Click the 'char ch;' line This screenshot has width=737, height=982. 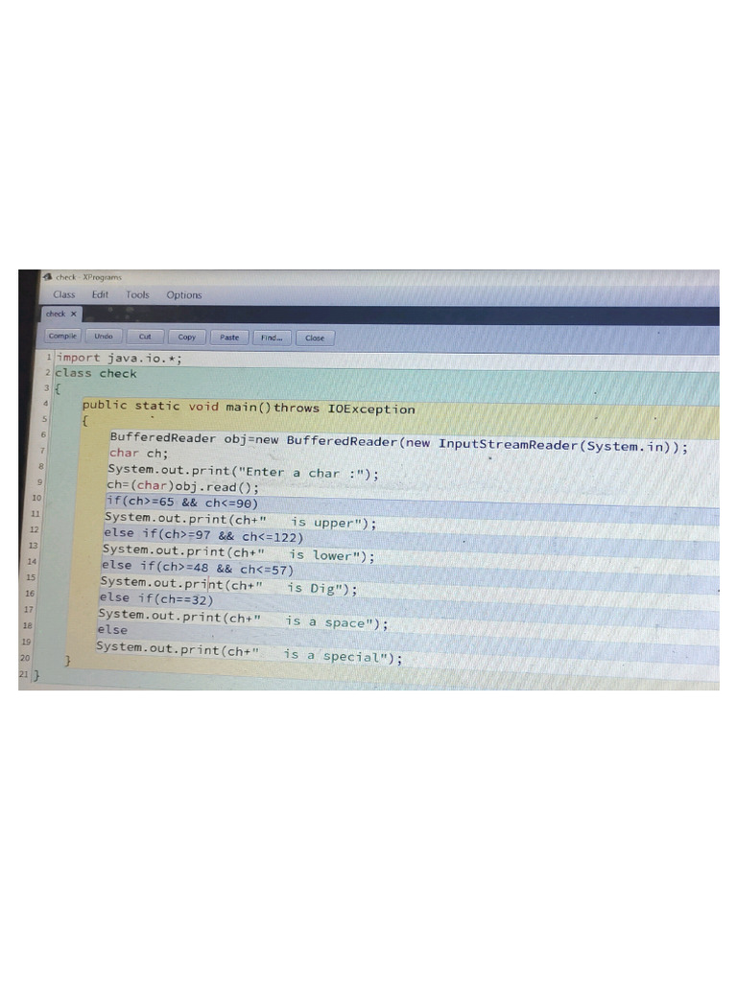tap(138, 453)
